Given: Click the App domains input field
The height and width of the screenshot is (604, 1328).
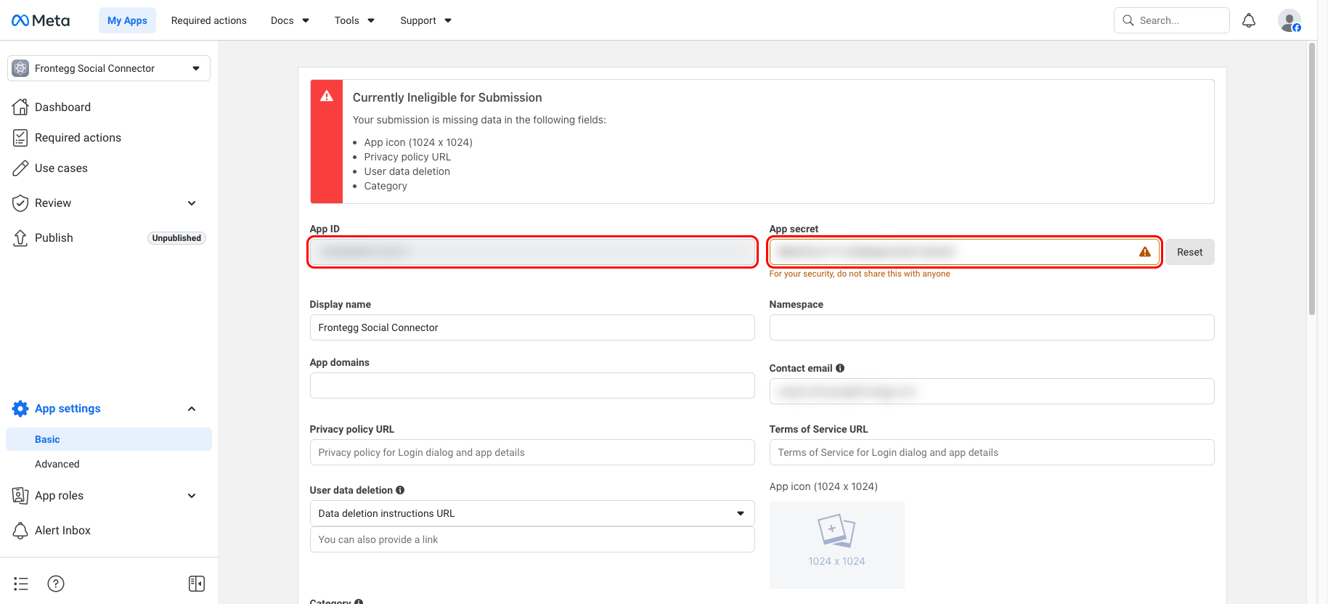Looking at the screenshot, I should click(532, 385).
